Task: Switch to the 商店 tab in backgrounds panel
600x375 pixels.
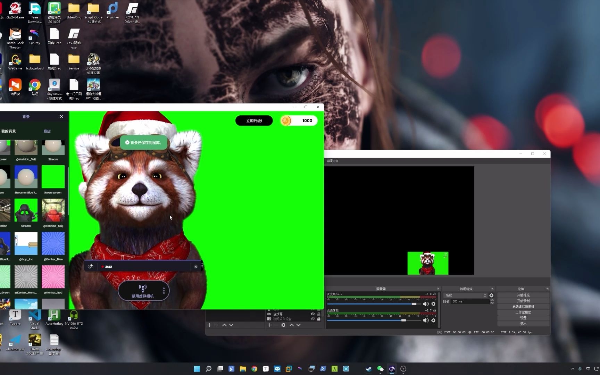Action: click(47, 131)
